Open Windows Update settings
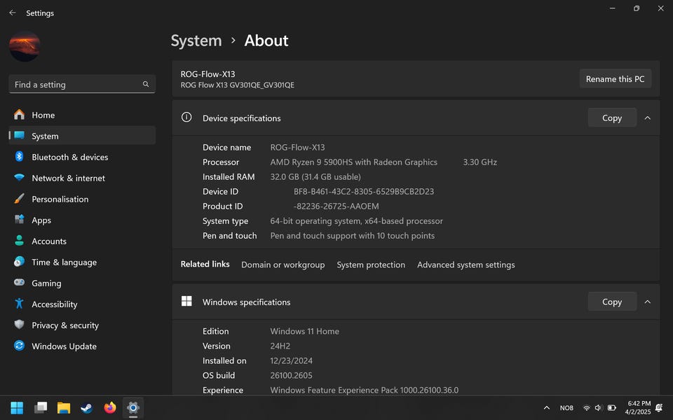The image size is (673, 420). tap(82, 346)
